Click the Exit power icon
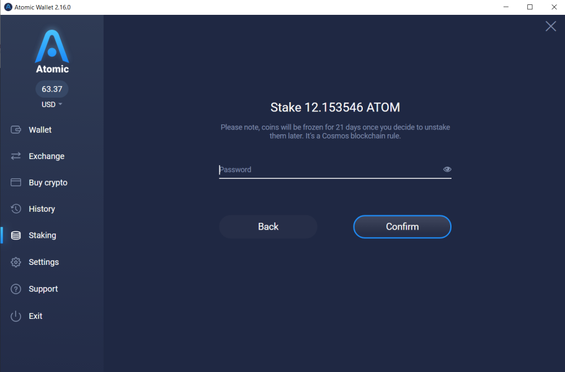 (x=16, y=316)
